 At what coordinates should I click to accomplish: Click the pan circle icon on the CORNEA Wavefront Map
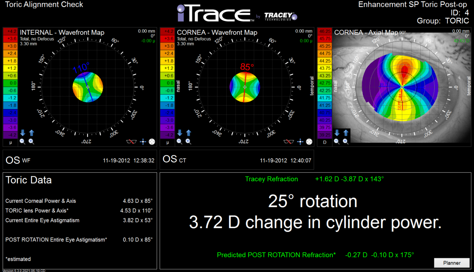point(309,142)
